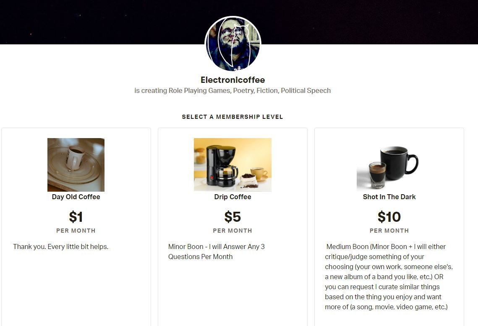Click PER MONTH label under $1

[x=76, y=231]
